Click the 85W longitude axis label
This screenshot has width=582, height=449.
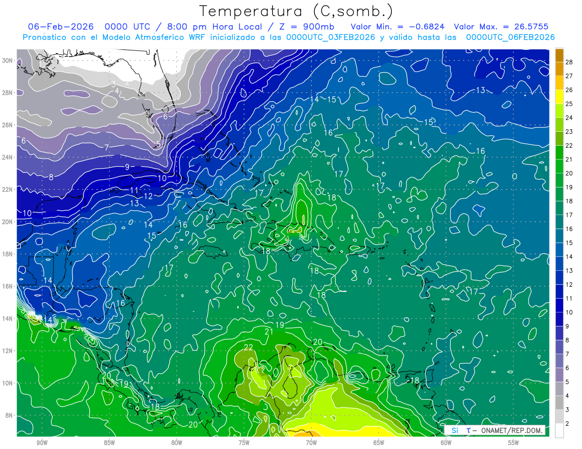click(109, 443)
